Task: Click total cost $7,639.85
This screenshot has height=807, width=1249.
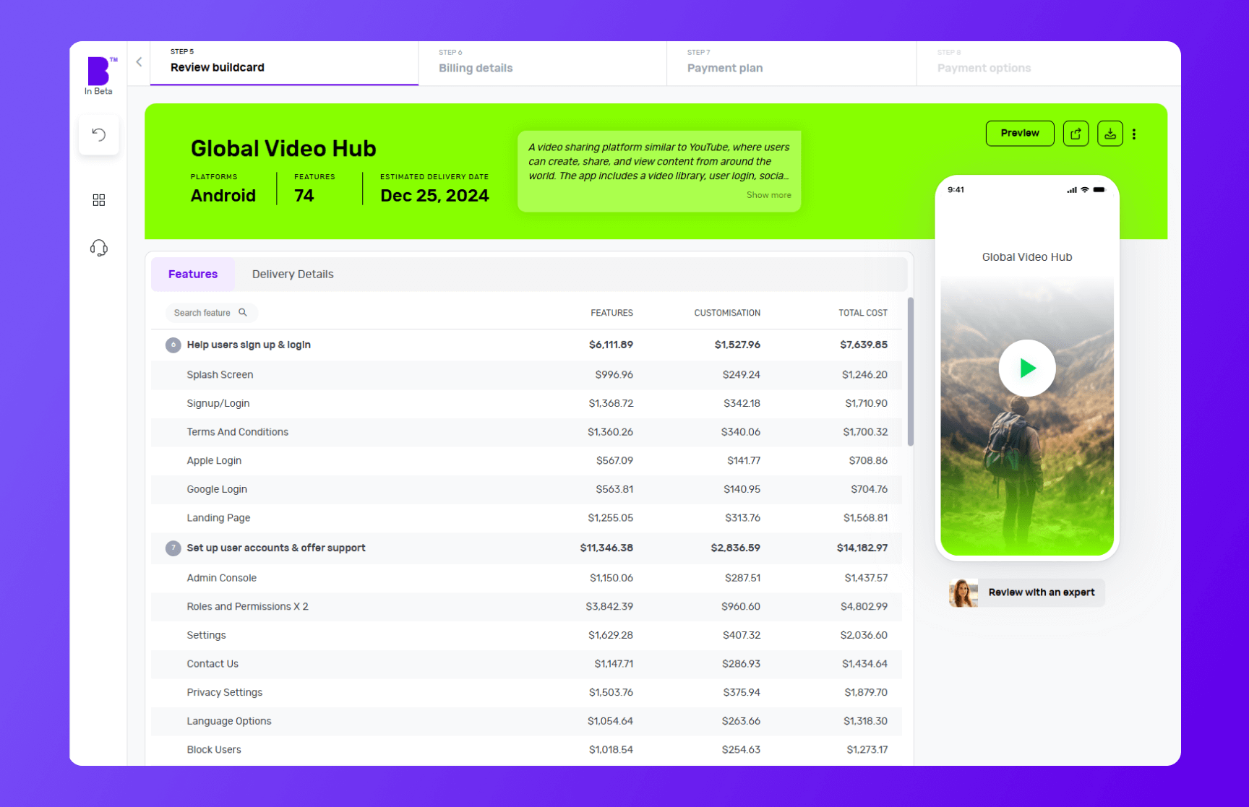Action: point(864,345)
